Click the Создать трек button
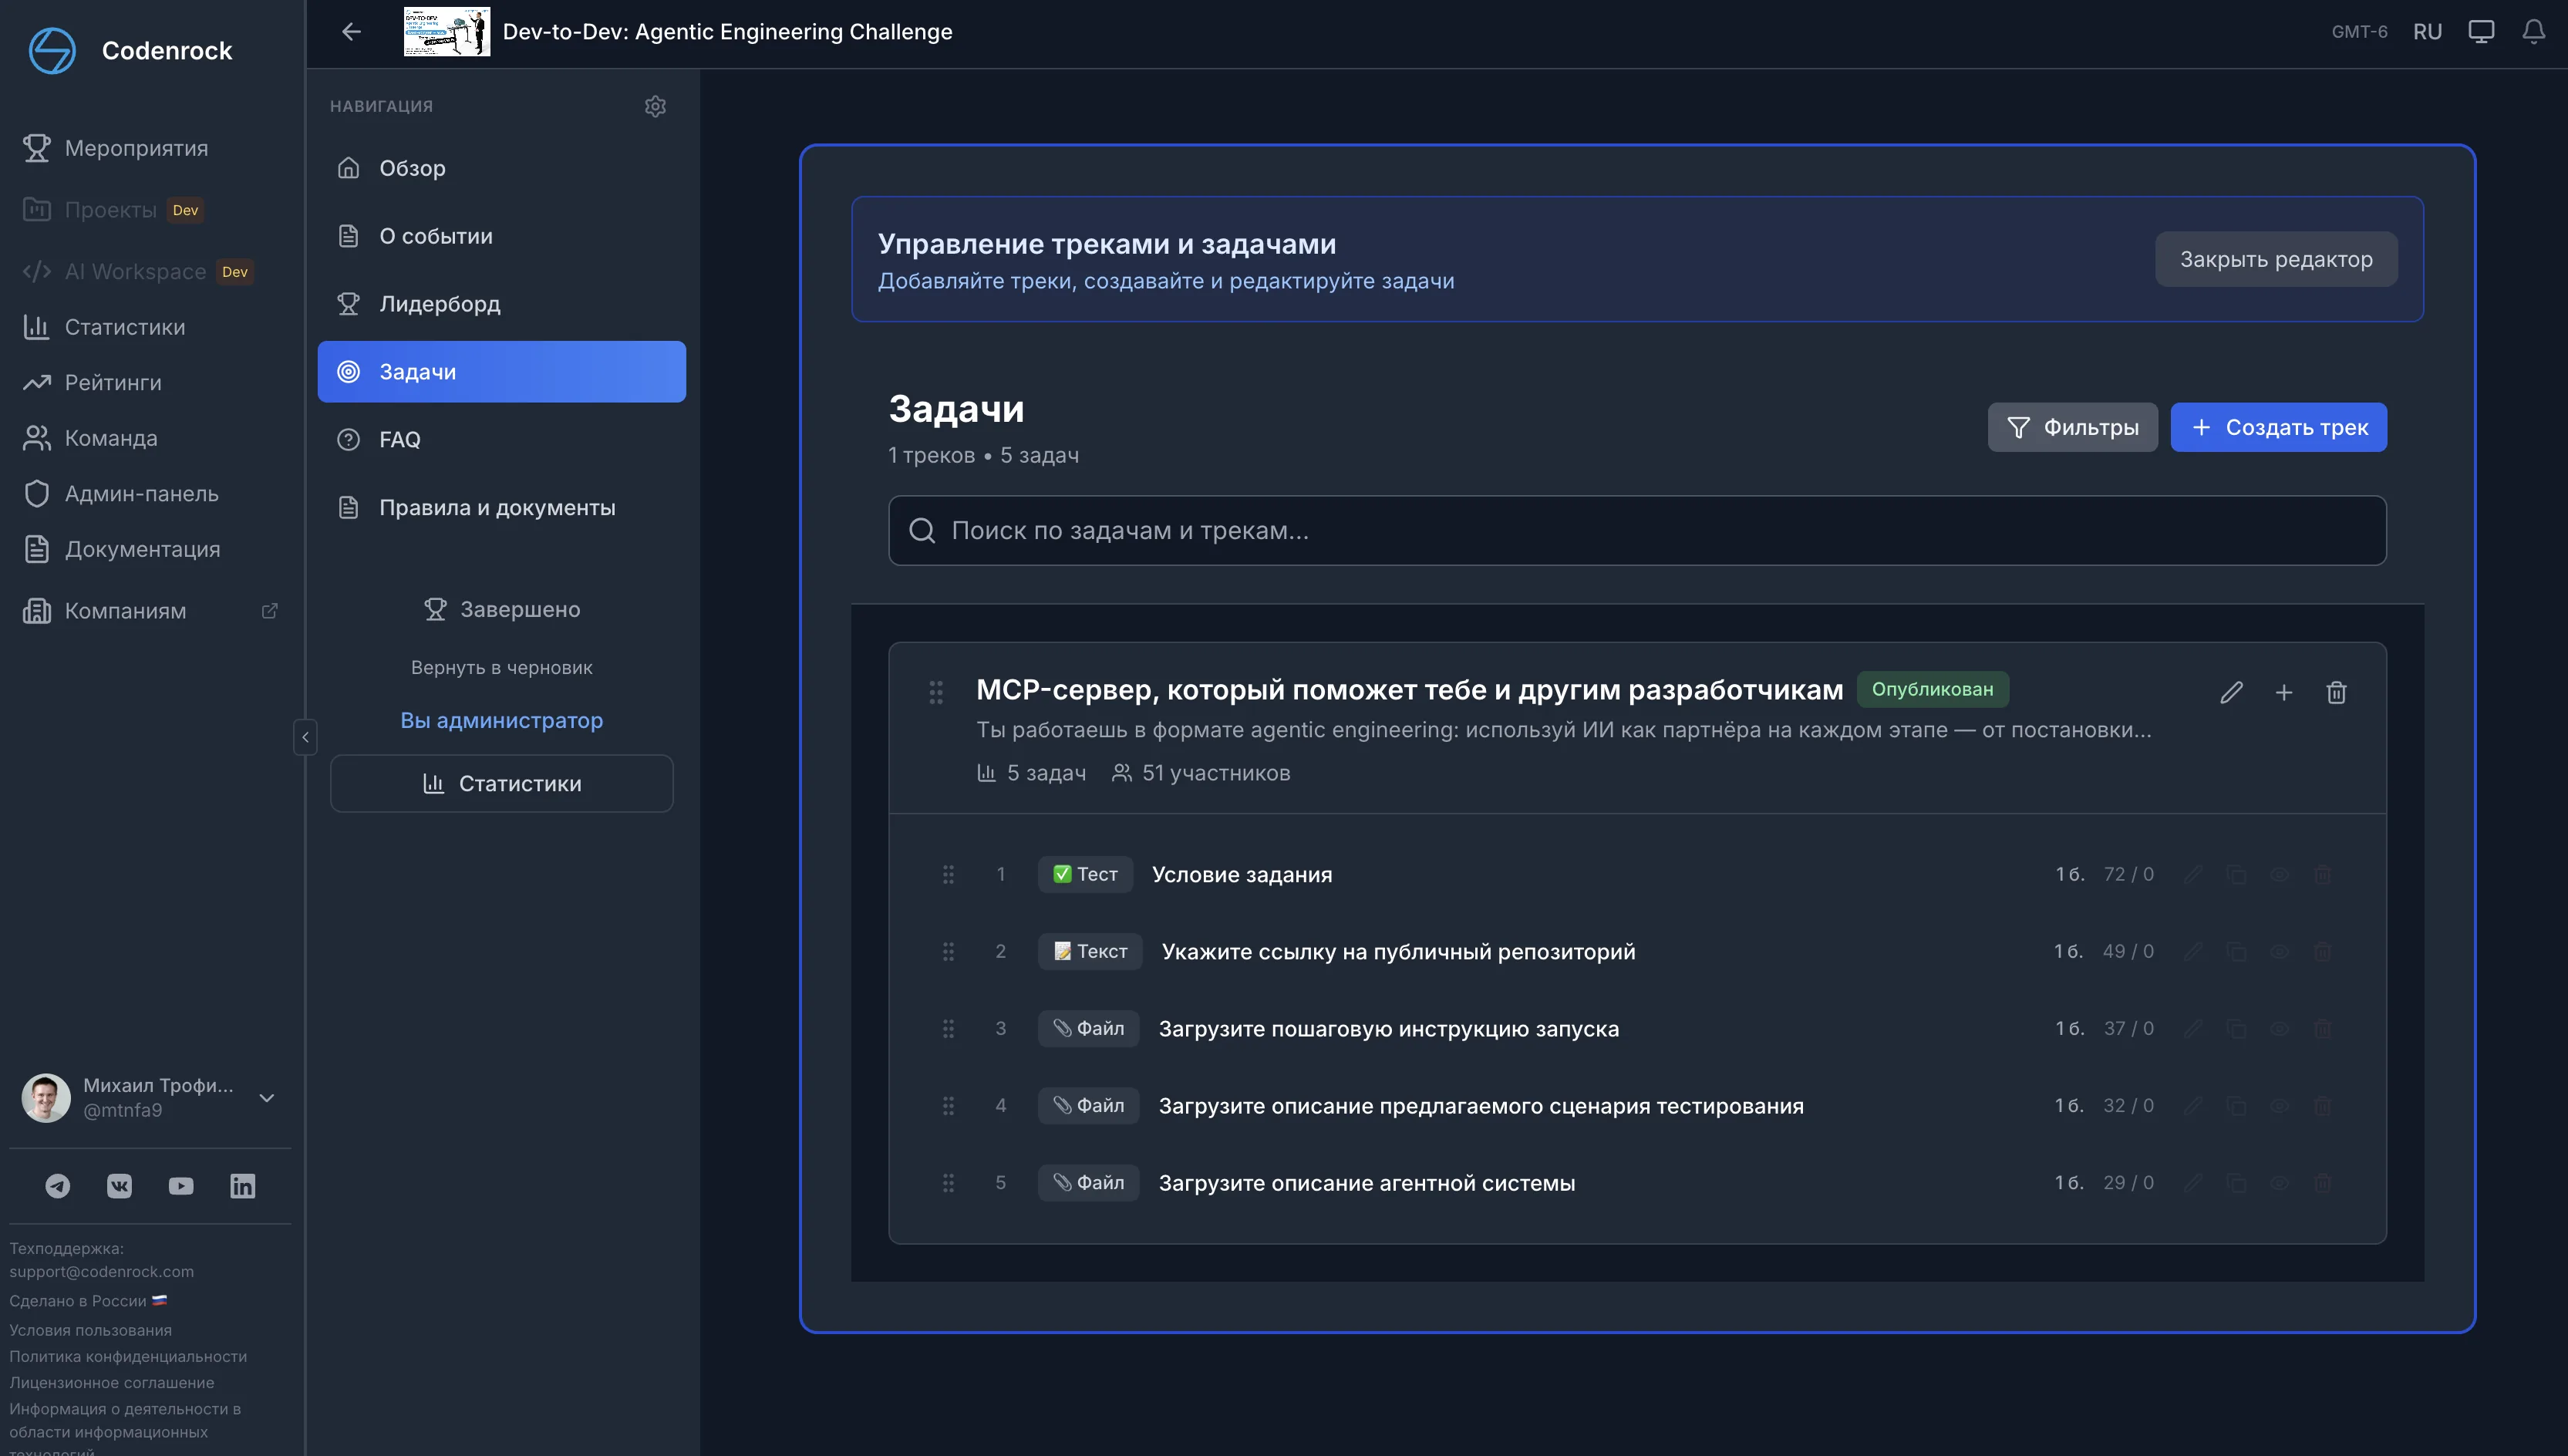 point(2278,428)
